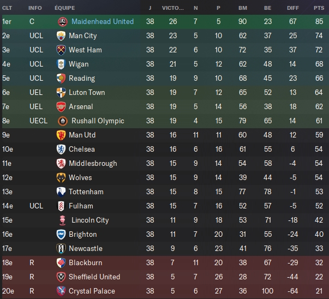
Task: Select the Sheffield United row name
Action: (x=94, y=277)
